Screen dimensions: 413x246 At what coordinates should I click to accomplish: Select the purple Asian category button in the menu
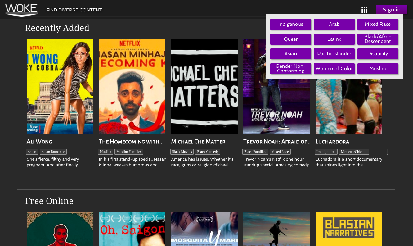point(291,54)
